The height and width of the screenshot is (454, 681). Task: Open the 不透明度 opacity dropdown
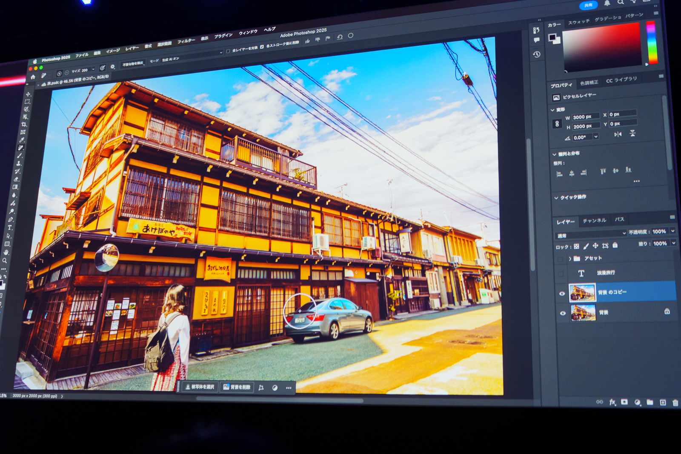coord(672,231)
